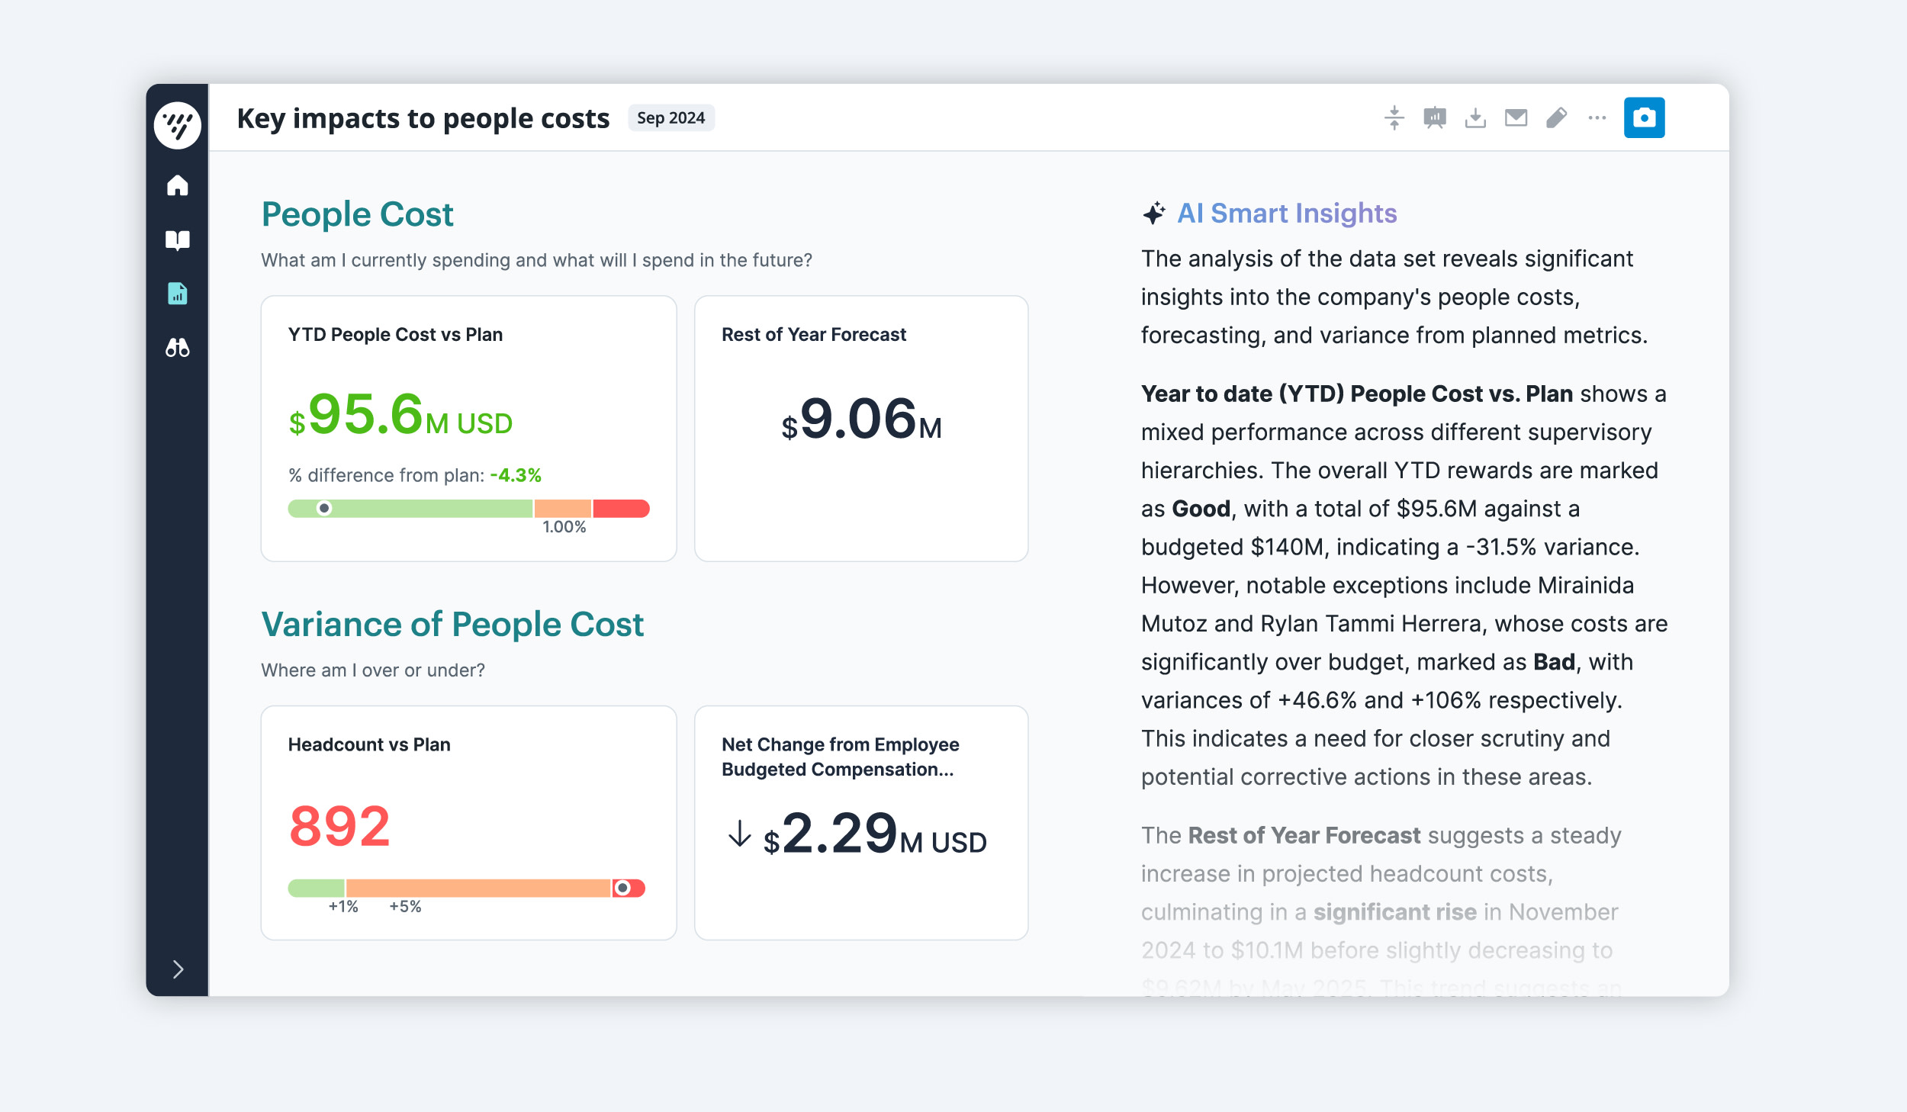Open the guidebook icon in sidebar
Screen dimensions: 1907x1112
coord(178,240)
